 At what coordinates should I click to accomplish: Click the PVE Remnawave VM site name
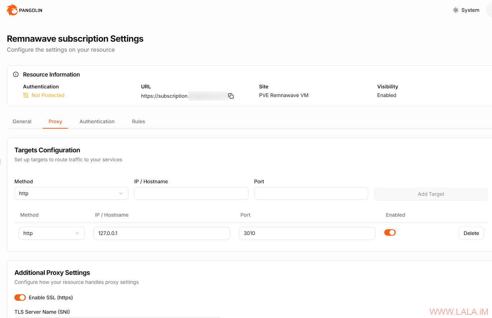click(x=284, y=95)
